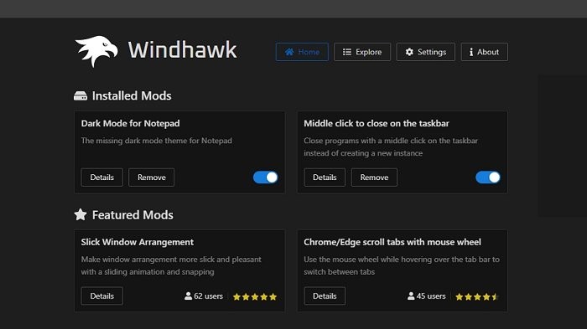Image resolution: width=587 pixels, height=329 pixels.
Task: Open the Settings tab
Action: 426,52
